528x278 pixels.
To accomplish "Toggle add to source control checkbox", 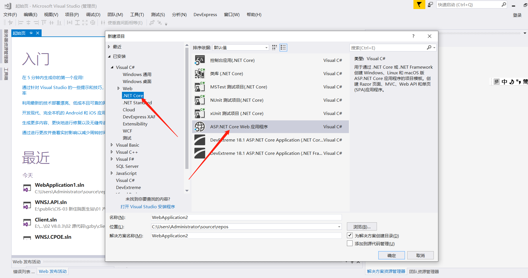I will click(350, 243).
